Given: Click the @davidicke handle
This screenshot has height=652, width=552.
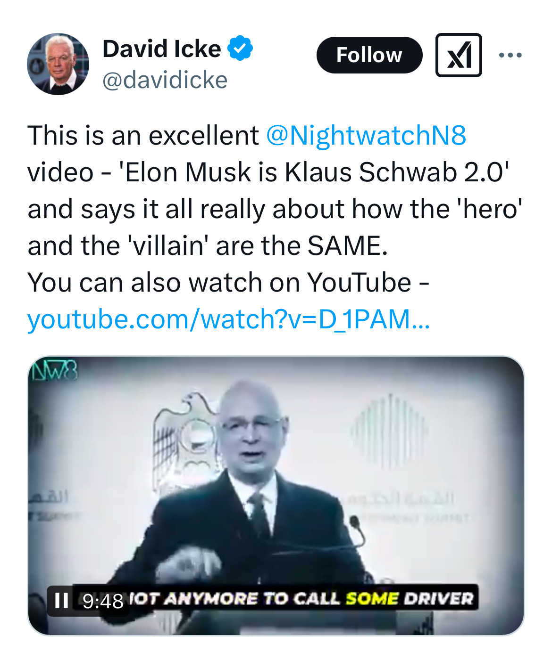Looking at the screenshot, I should [165, 80].
